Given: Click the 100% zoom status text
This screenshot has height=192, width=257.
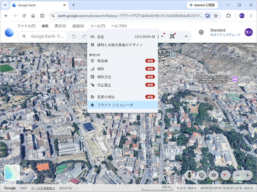Looking at the screenshot, I should 23,188.
